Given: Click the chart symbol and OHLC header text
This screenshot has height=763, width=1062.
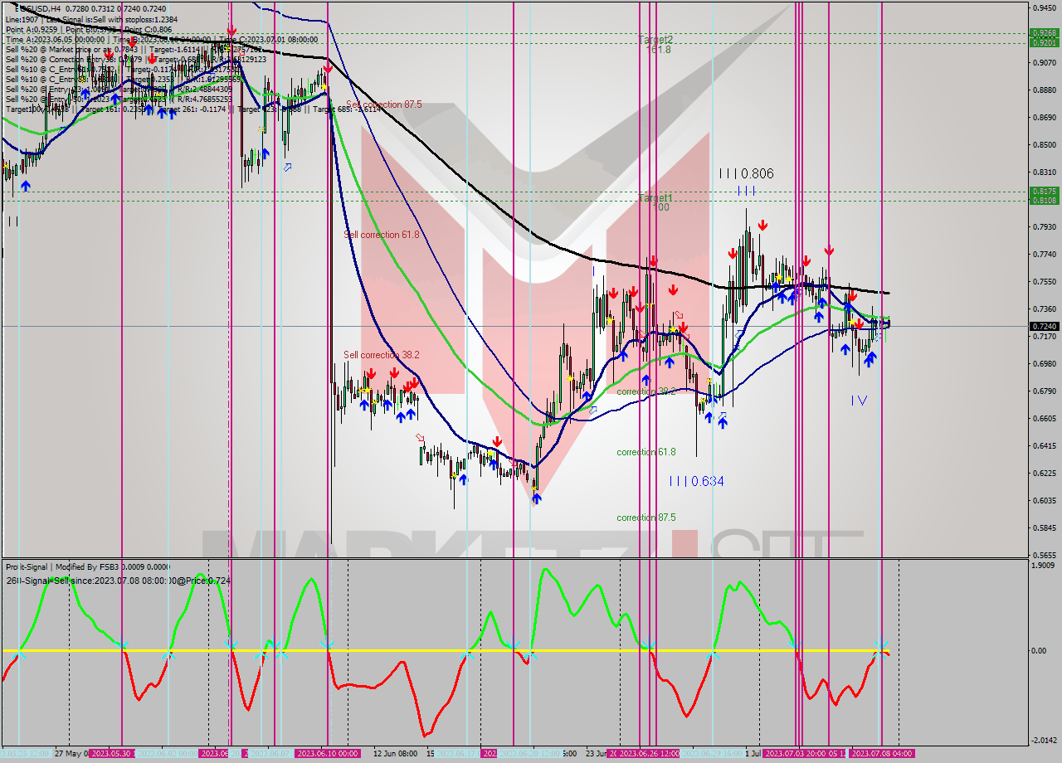Looking at the screenshot, I should (x=90, y=8).
